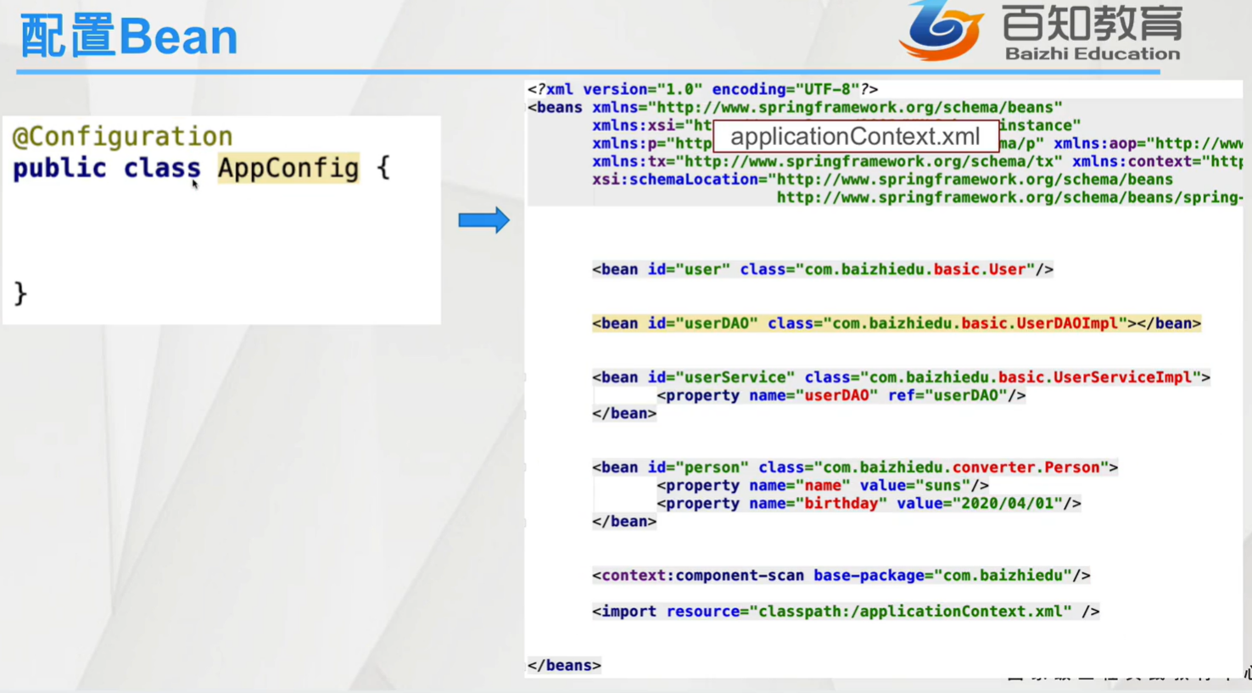
Task: Click the property ref="userDAO" line
Action: (841, 395)
